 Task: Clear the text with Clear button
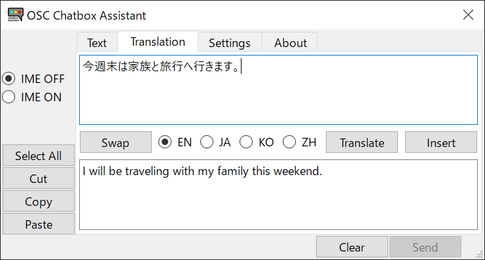(352, 247)
